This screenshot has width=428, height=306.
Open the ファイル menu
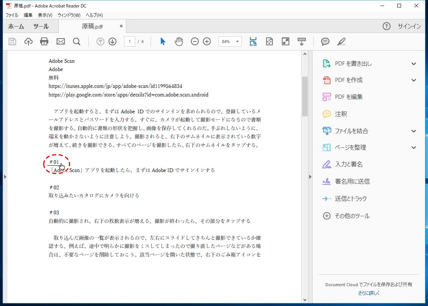click(x=12, y=15)
